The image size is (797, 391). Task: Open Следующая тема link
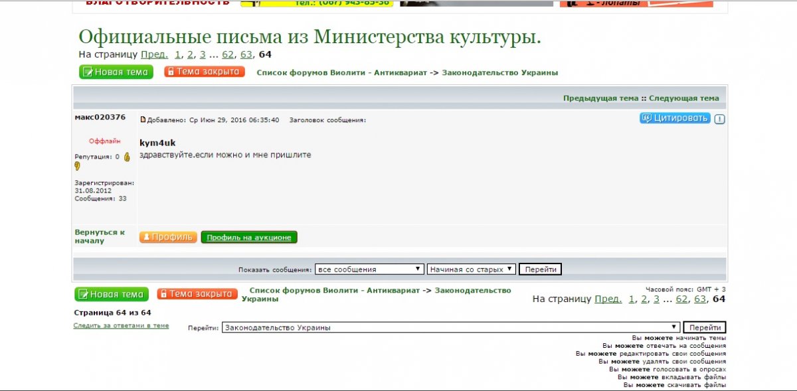pos(683,98)
